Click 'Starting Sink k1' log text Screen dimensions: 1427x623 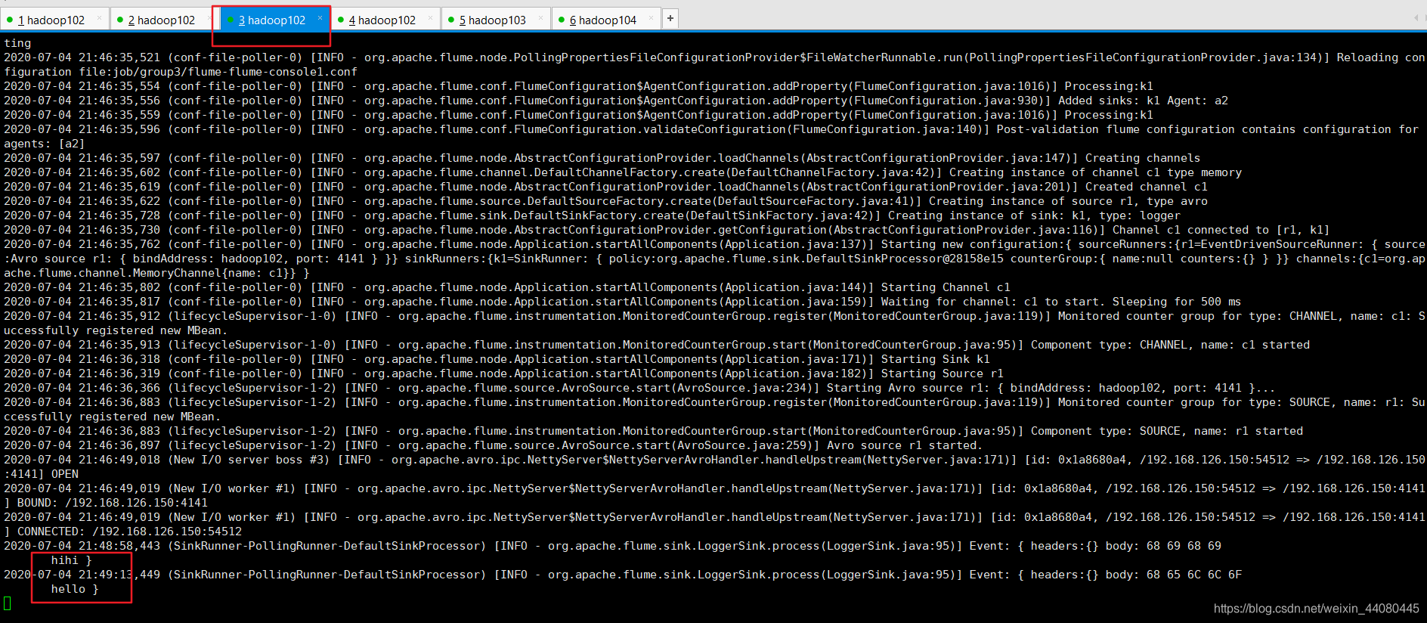pyautogui.click(x=935, y=359)
